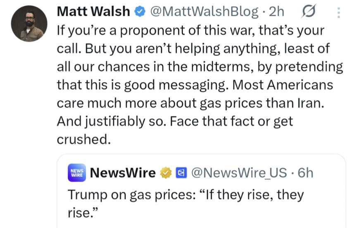Viewport: 357px width, 228px height.
Task: Click the 2h post timestamp
Action: pos(276,12)
